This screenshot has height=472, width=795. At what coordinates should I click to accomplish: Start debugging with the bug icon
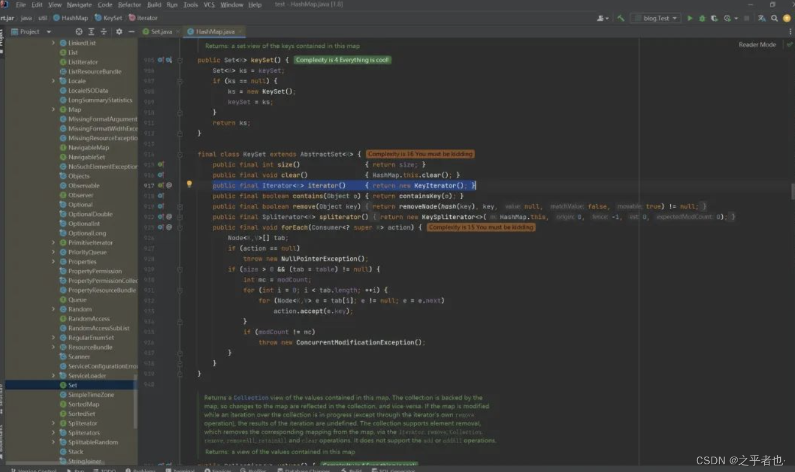(702, 18)
